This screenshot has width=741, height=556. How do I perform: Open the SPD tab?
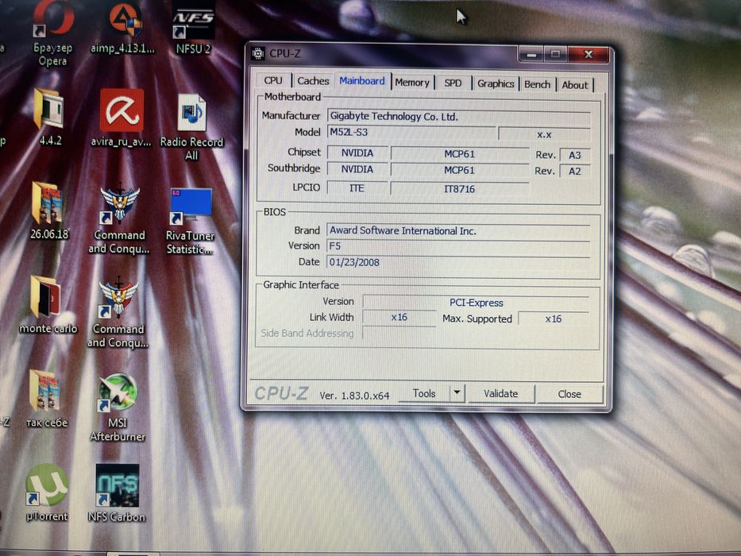pyautogui.click(x=453, y=83)
